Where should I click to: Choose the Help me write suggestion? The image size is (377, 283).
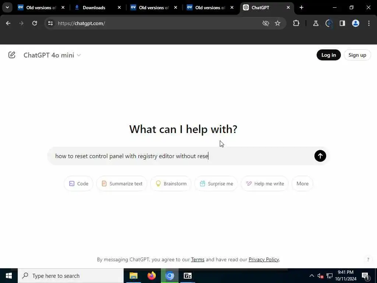point(264,184)
